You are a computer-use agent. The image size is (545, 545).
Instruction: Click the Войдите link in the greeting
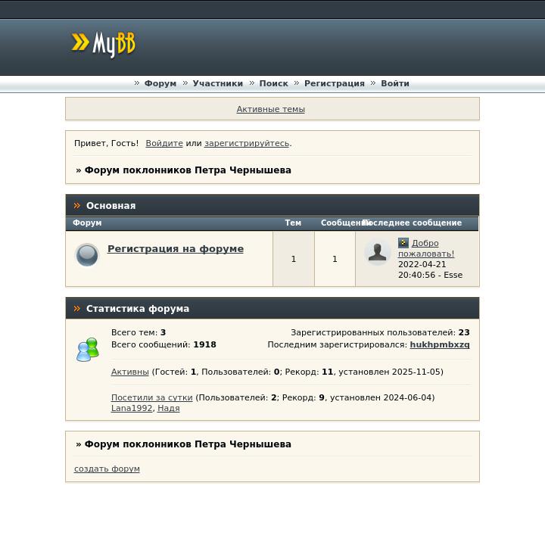[164, 143]
